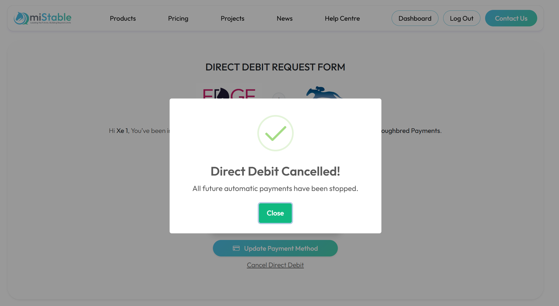Click the blue racehorse jockey logo
Screen dimensions: 559x306
point(324,93)
